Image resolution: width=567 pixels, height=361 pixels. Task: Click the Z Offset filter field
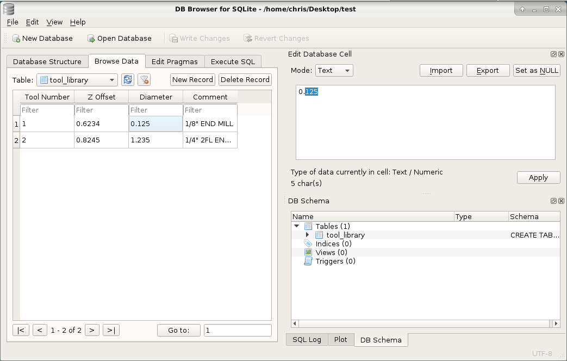[101, 110]
